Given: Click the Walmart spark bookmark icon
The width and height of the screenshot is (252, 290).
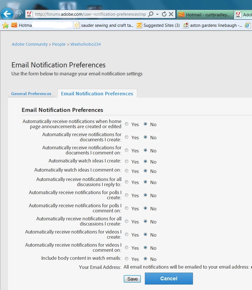Looking at the screenshot, I should pyautogui.click(x=76, y=25).
